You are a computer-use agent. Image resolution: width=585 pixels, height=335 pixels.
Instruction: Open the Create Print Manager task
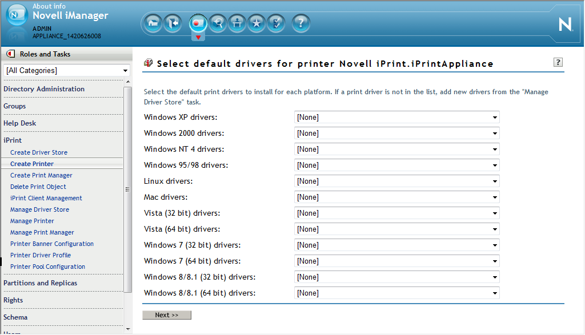pyautogui.click(x=41, y=176)
